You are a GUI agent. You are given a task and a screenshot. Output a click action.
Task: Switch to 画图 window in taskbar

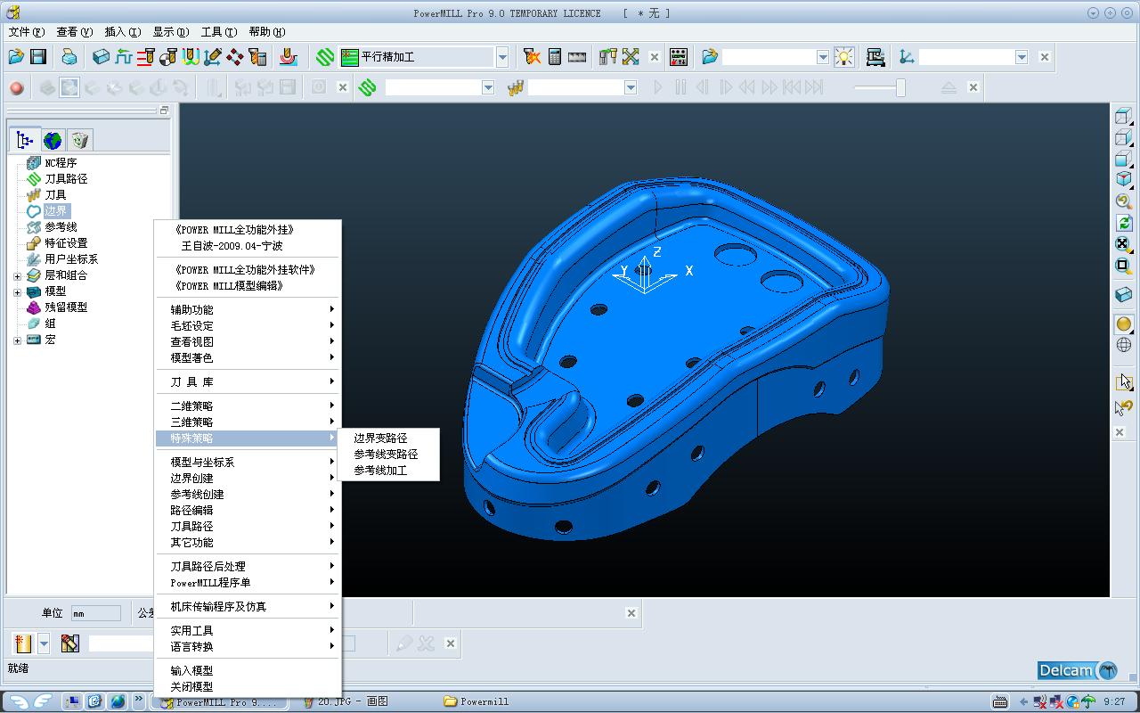[x=346, y=701]
